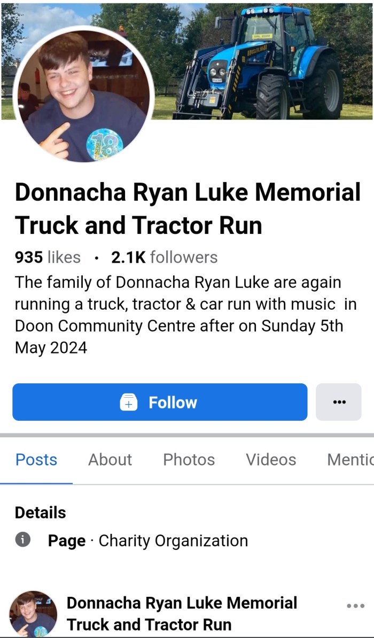374x638 pixels.
Task: Open the more options menu beside Follow
Action: (338, 402)
